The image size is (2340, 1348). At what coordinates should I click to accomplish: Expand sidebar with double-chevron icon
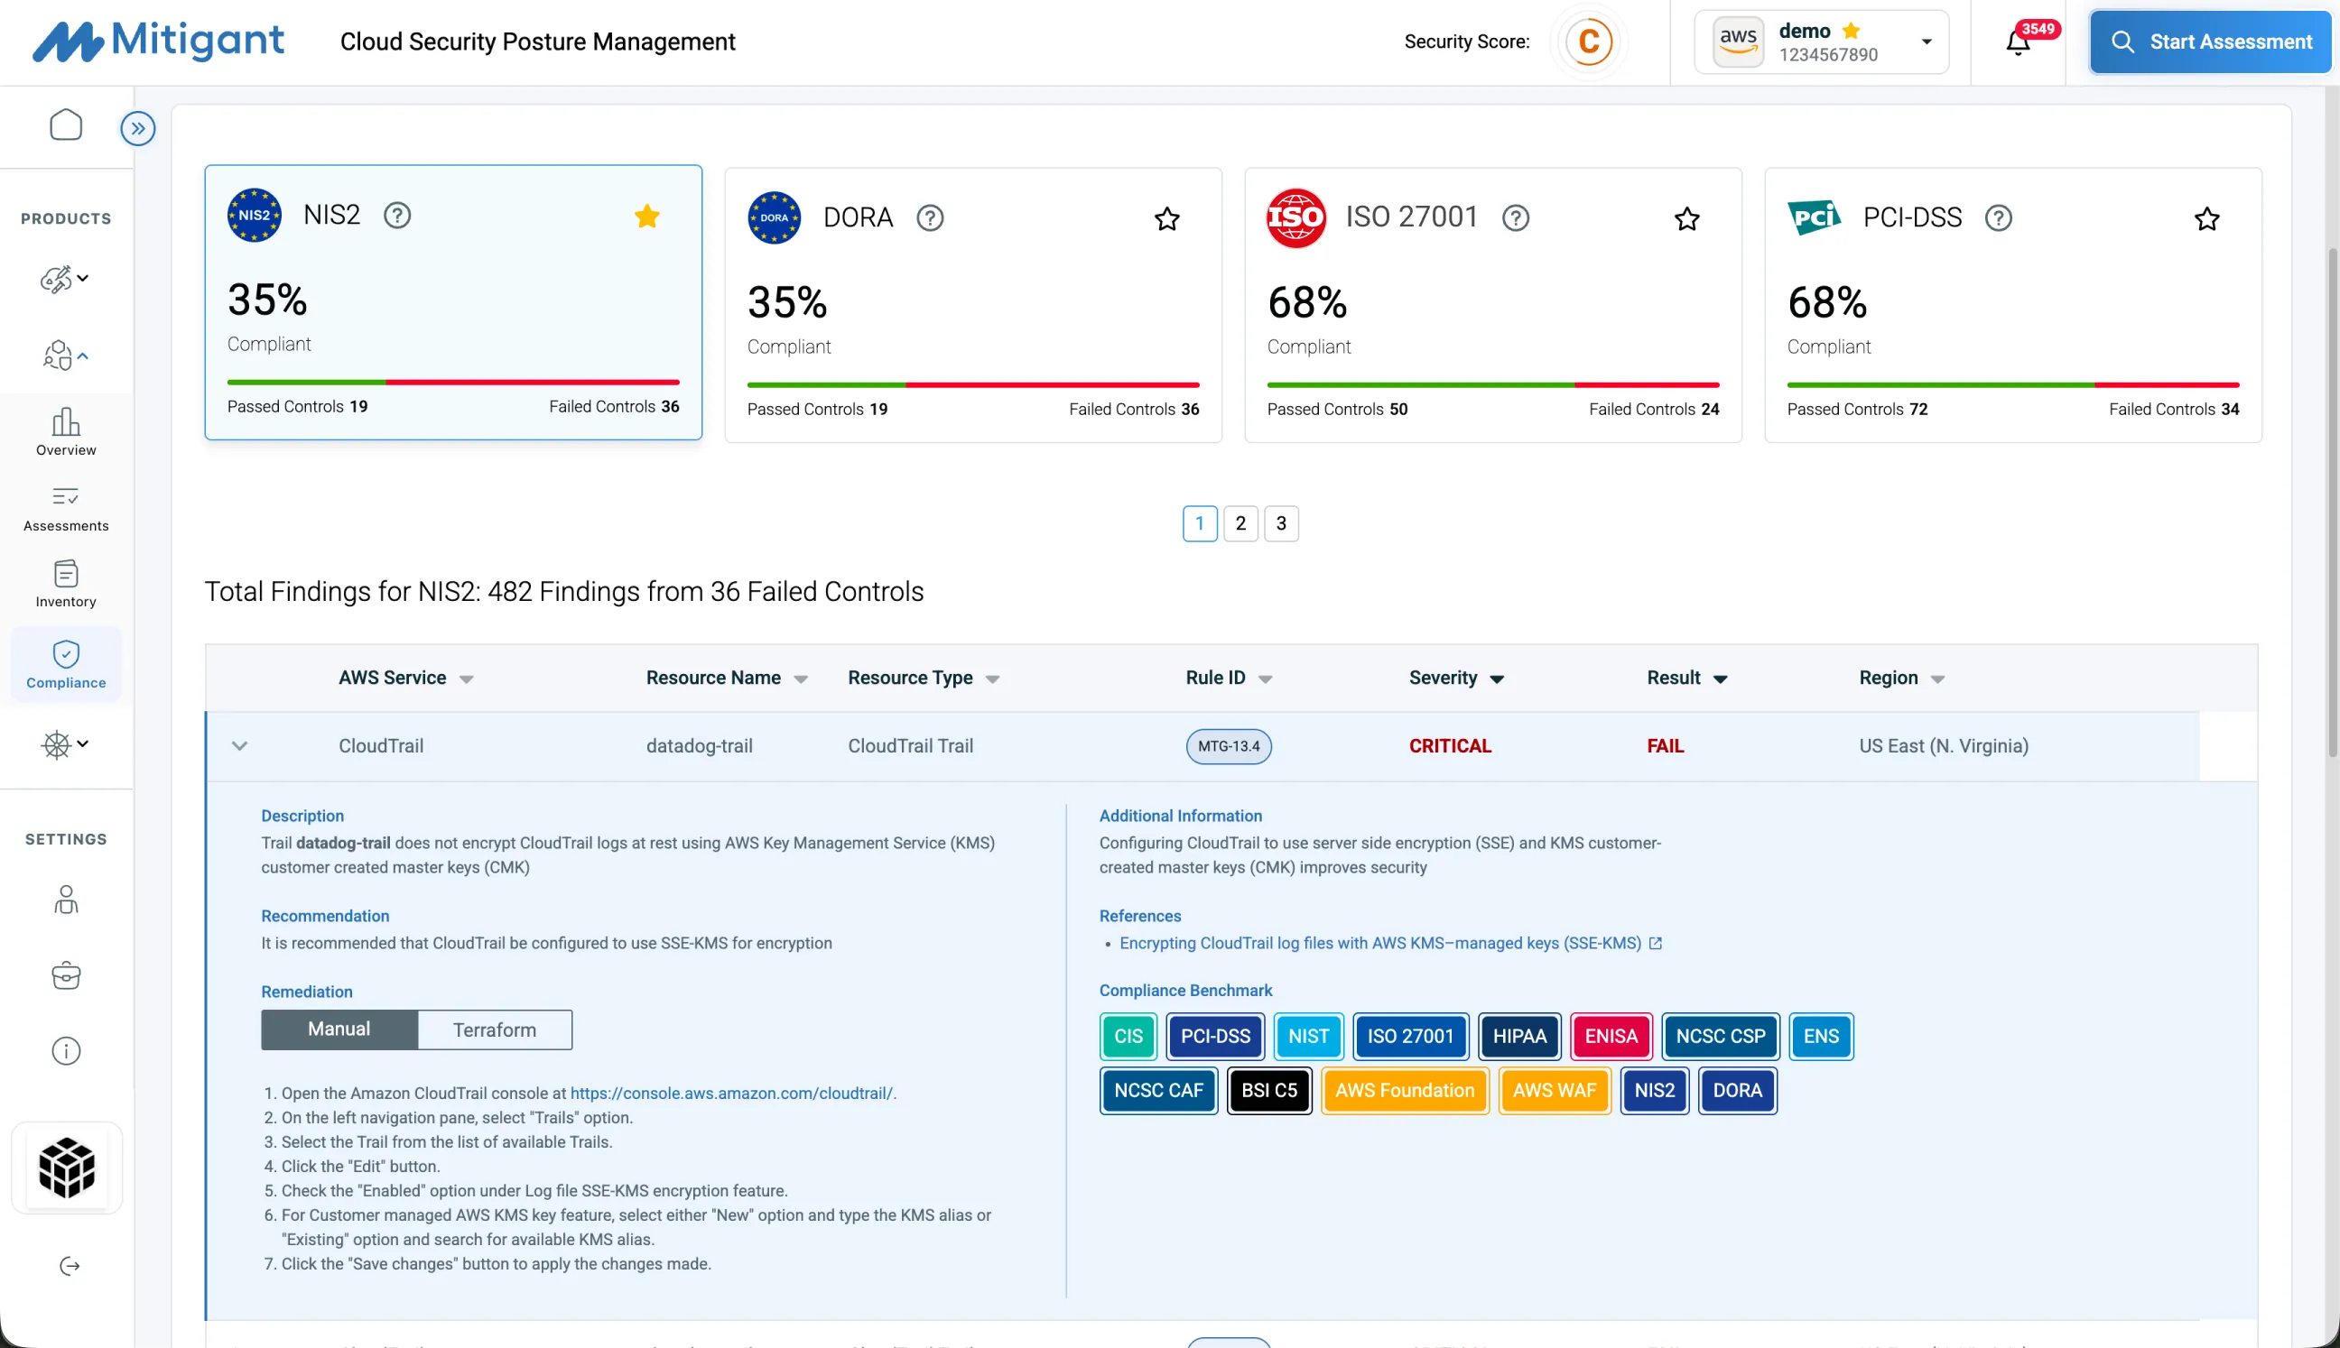pyautogui.click(x=137, y=129)
